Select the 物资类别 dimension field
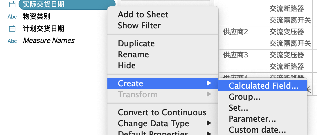Screen dimensions: 317x135 (x=37, y=17)
